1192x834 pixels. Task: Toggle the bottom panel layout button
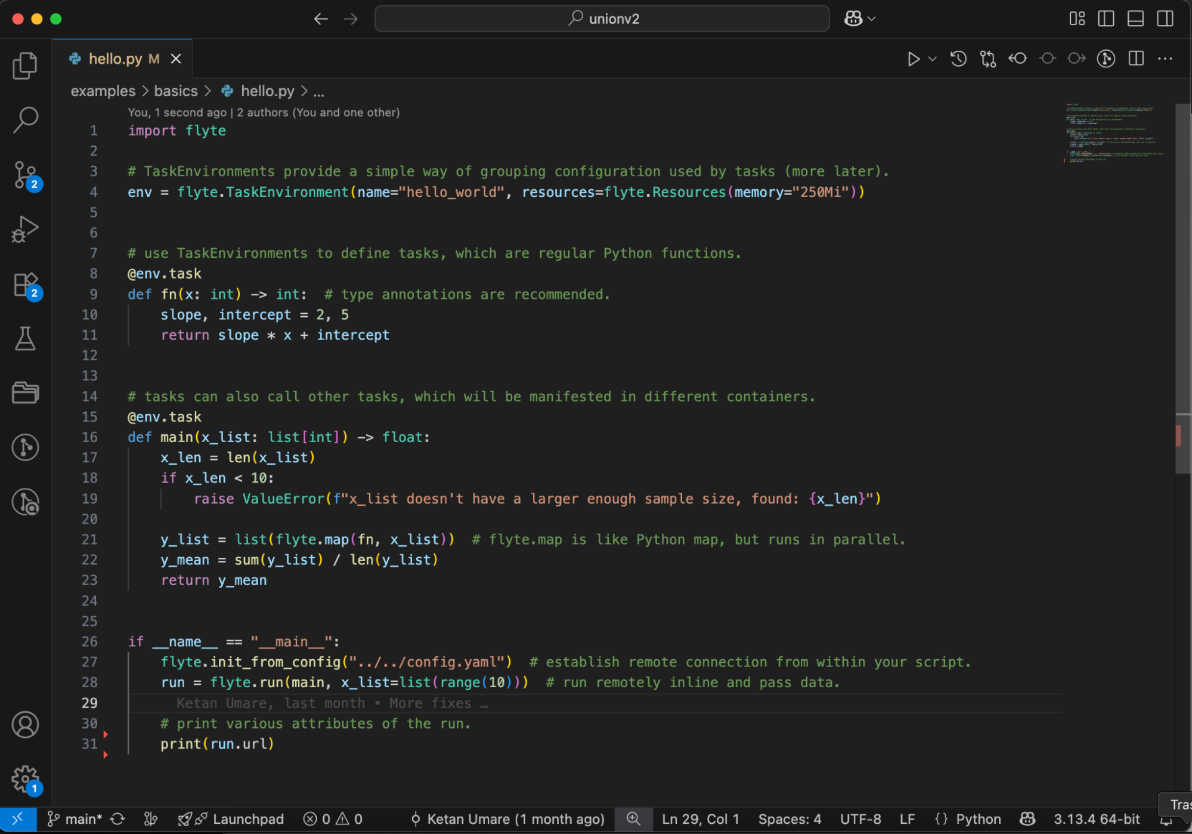[x=1135, y=18]
